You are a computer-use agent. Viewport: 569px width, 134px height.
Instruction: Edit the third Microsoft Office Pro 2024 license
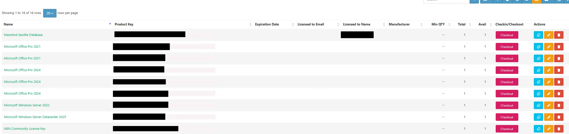click(x=549, y=94)
